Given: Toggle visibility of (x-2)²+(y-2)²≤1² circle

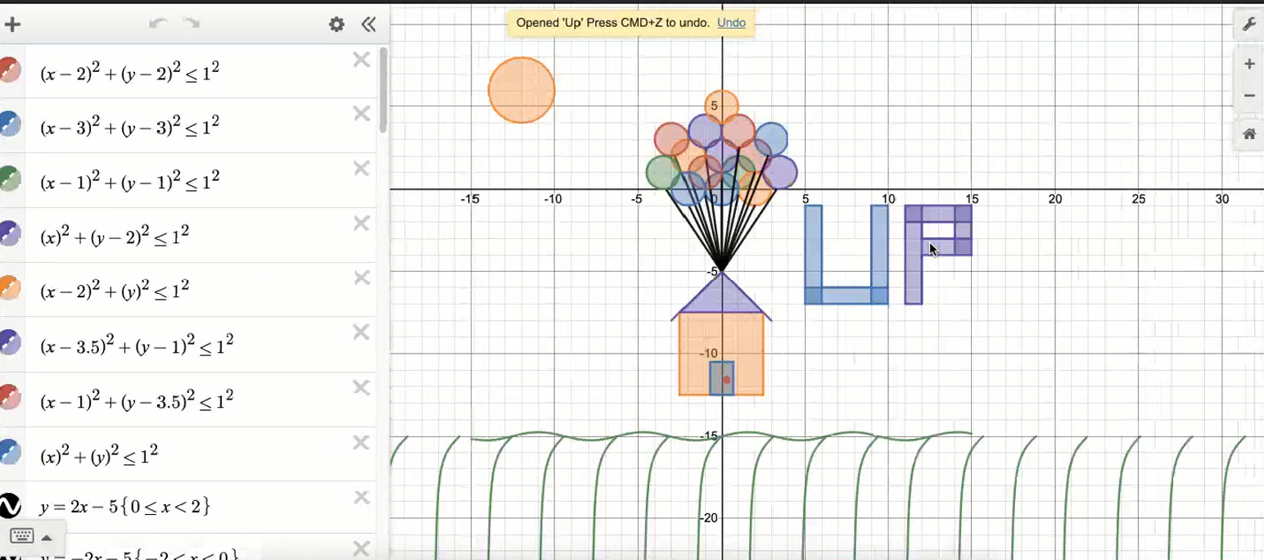Looking at the screenshot, I should click(9, 70).
